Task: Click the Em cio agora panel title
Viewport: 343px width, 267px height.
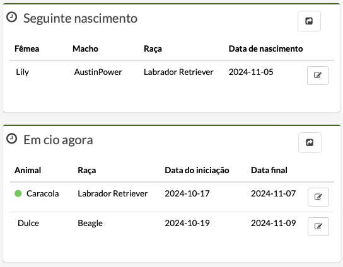Action: pos(58,140)
